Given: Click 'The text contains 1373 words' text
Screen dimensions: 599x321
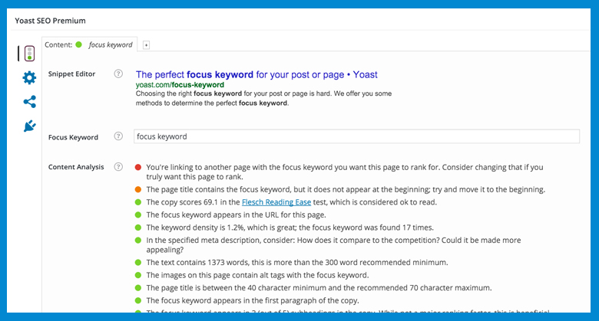Looking at the screenshot, I should tap(297, 262).
